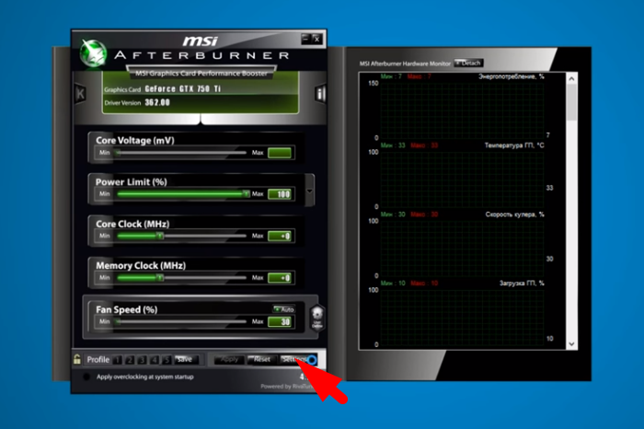Click the Core Clock slider handle

160,236
